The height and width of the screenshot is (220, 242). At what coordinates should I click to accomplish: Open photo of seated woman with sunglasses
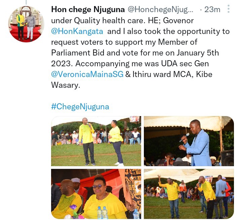coord(96,194)
